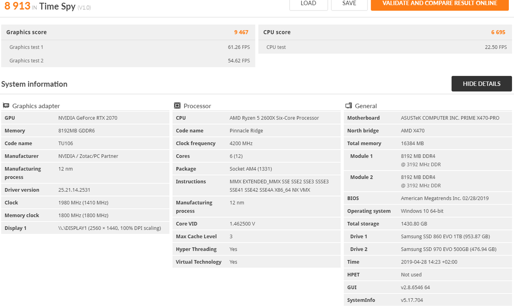The width and height of the screenshot is (514, 307).
Task: Select SystemInfo version v5.17.704
Action: pos(412,300)
